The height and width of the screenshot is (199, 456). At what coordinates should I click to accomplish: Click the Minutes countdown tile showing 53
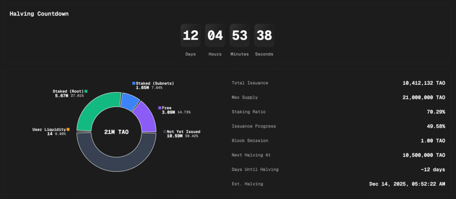pyautogui.click(x=240, y=36)
